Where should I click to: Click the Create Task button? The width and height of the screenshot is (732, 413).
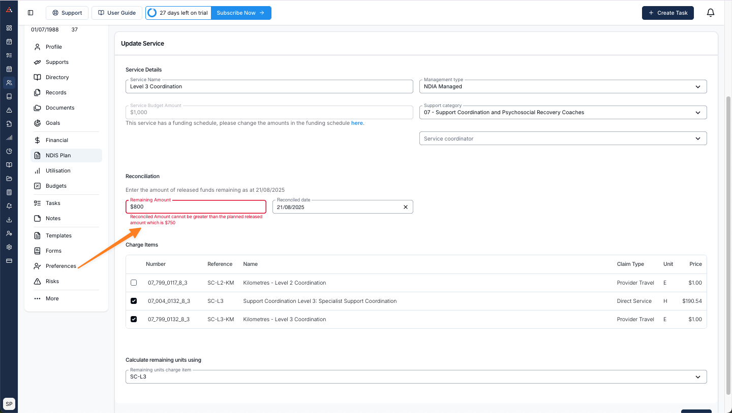[x=668, y=13]
